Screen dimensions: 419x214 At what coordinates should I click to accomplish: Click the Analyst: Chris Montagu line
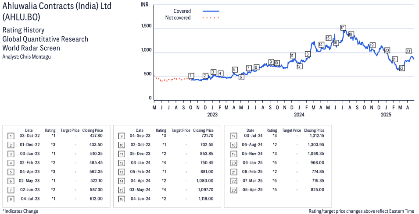pos(26,57)
